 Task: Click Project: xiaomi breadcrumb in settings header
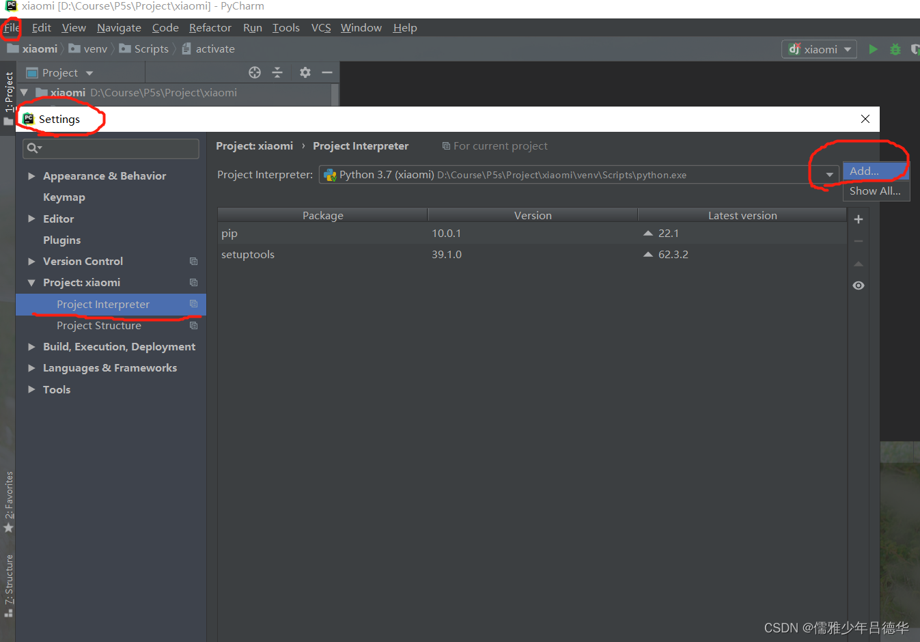(254, 146)
